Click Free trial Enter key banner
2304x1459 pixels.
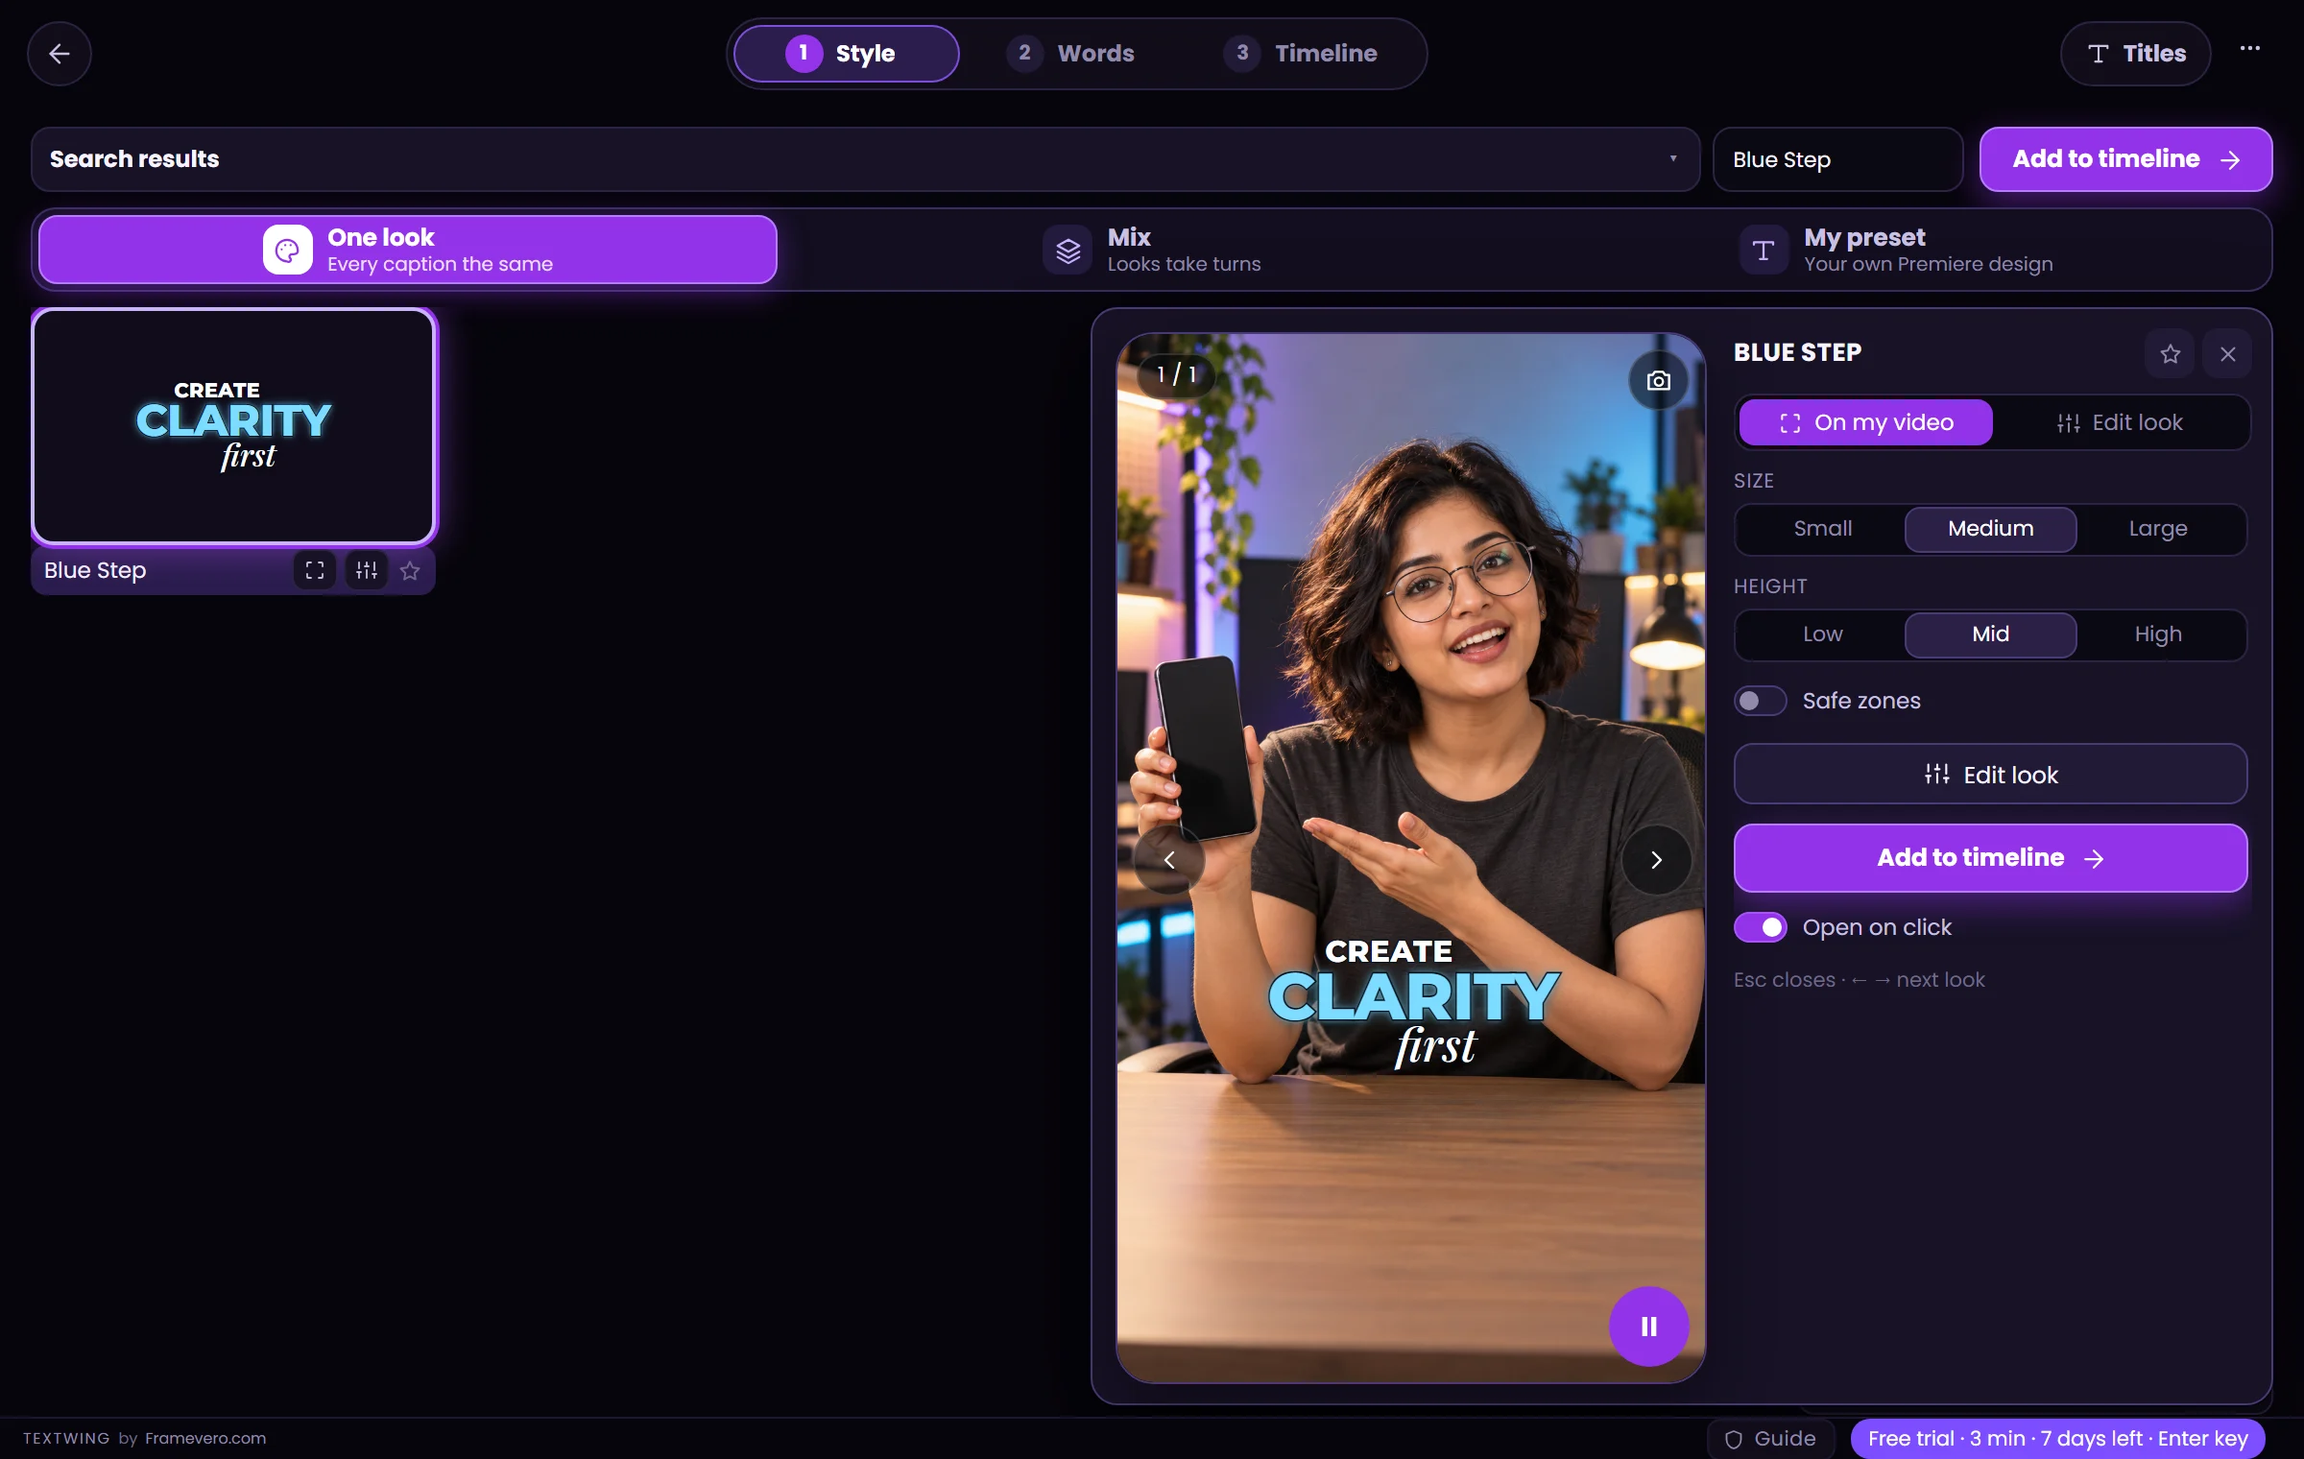point(2057,1439)
